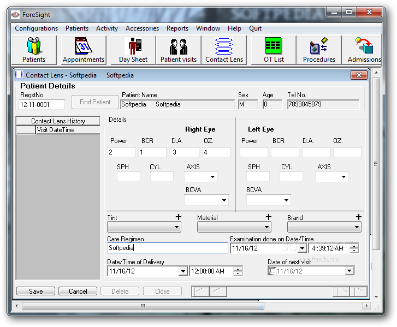The image size is (397, 327).
Task: Click the Left Eye D.A. field
Action: 316,152
